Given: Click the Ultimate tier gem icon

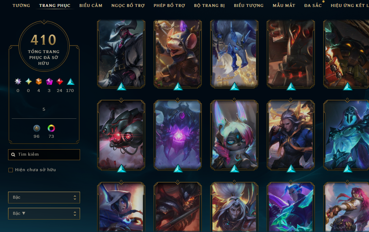Looking at the screenshot, I should [x=18, y=81].
